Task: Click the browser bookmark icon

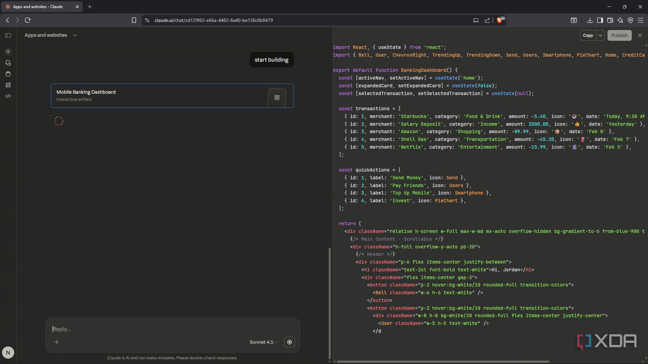Action: tap(134, 20)
